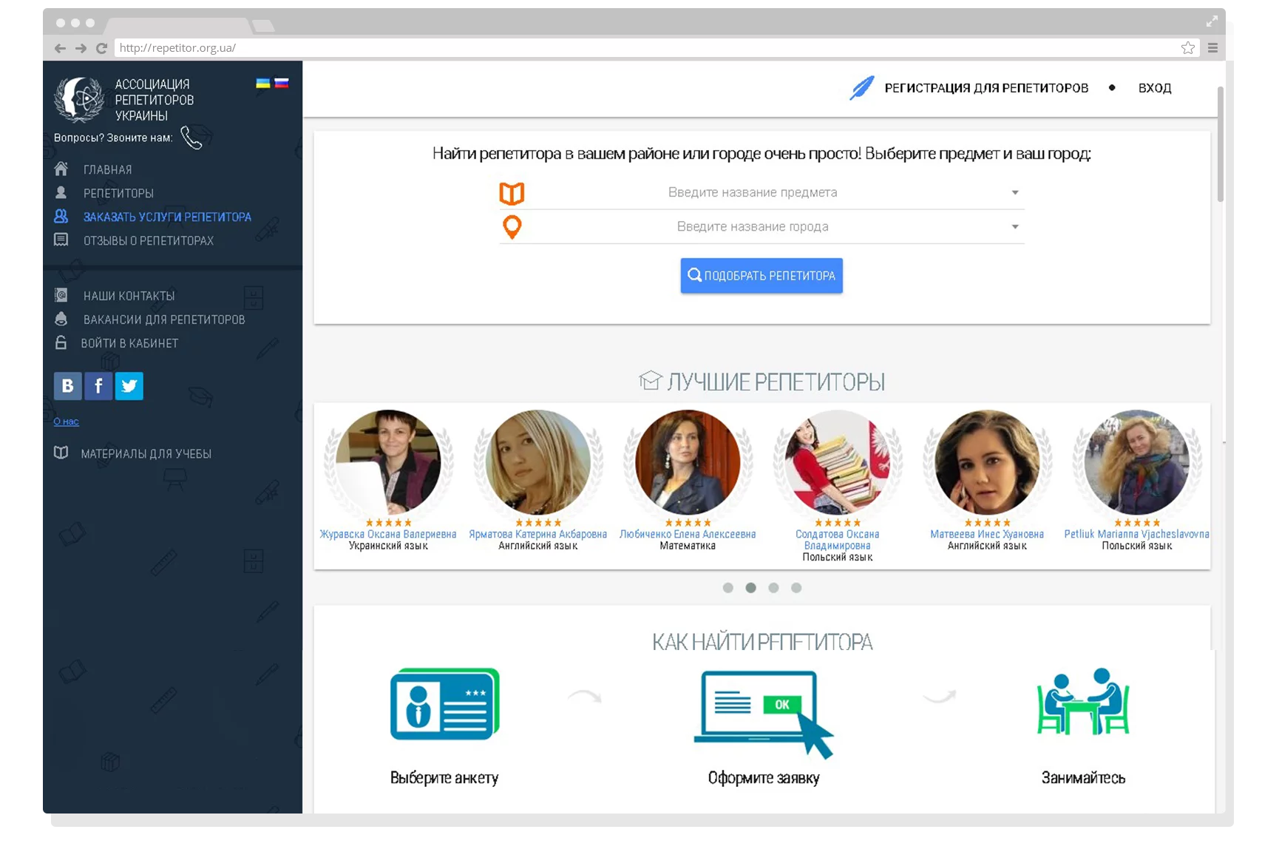Open ВАКАНСИИ ДЛЯ РЕПЕТИТОРОВ menu item

click(164, 319)
